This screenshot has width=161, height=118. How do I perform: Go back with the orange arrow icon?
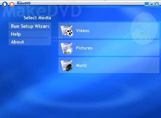click(12, 4)
